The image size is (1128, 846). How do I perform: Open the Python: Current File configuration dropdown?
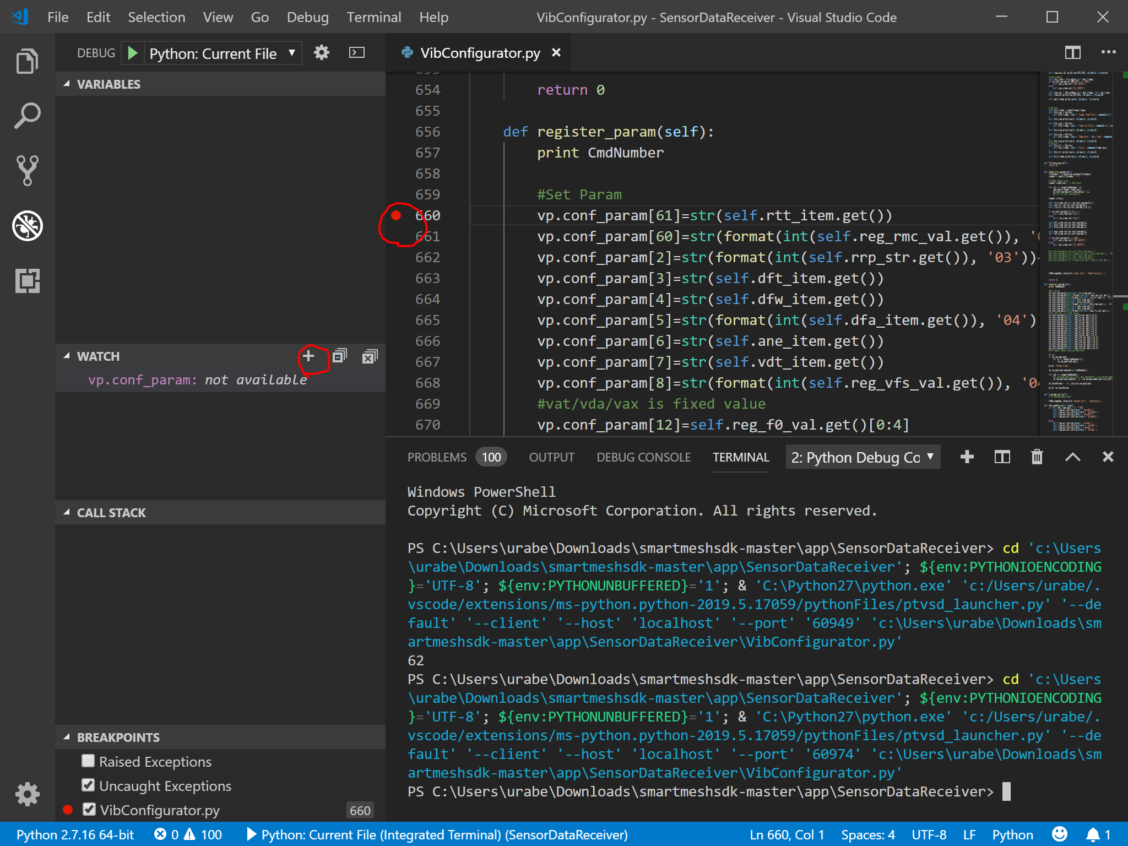(292, 53)
